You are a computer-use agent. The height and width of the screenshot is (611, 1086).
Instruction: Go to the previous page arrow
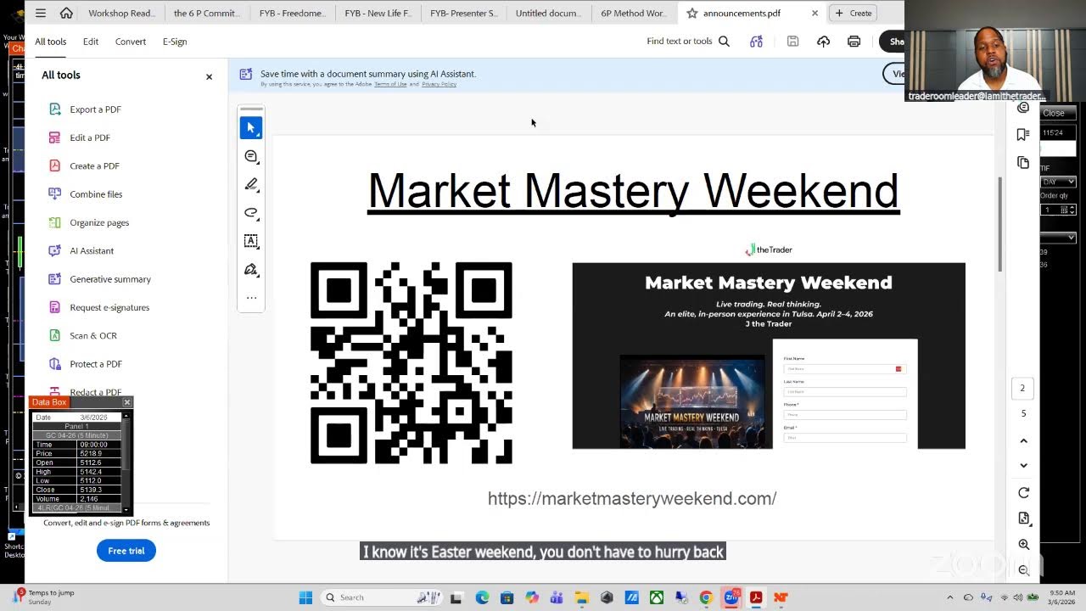coord(1023,440)
